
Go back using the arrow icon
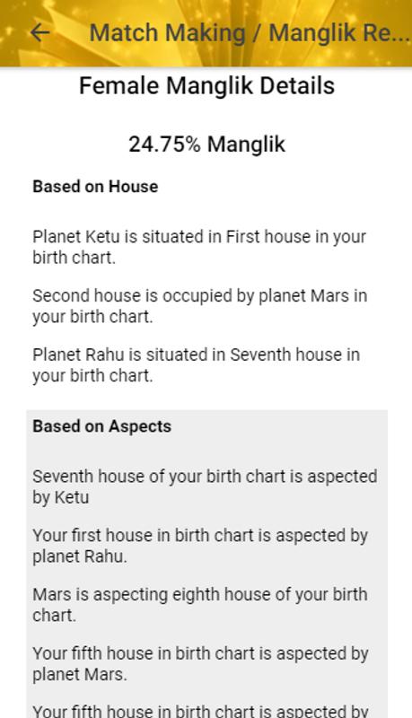pos(39,32)
